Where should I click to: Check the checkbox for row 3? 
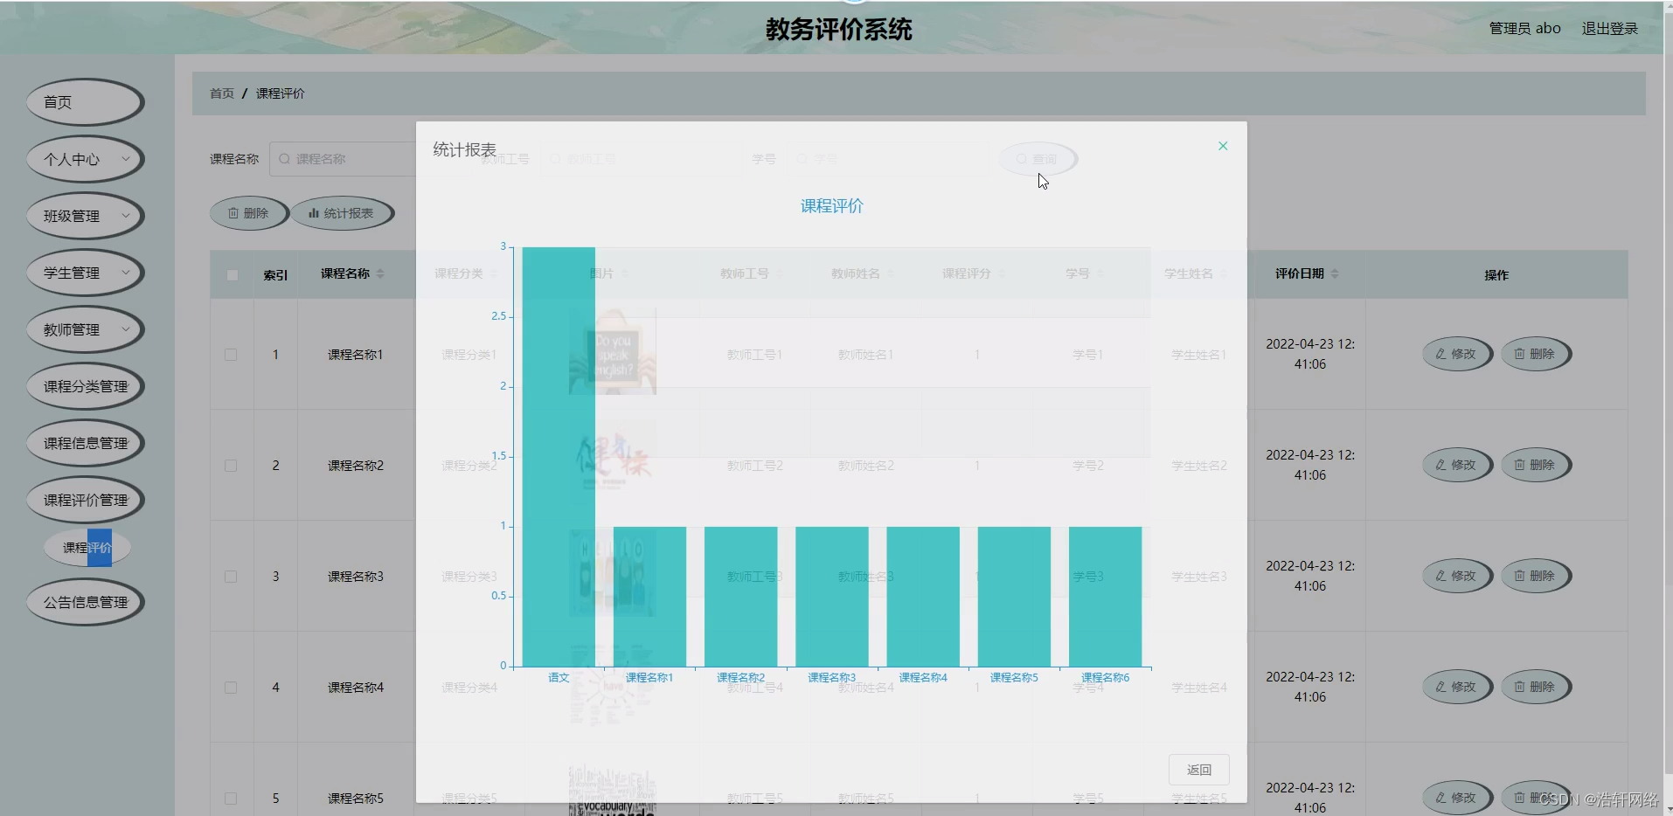[x=231, y=577]
